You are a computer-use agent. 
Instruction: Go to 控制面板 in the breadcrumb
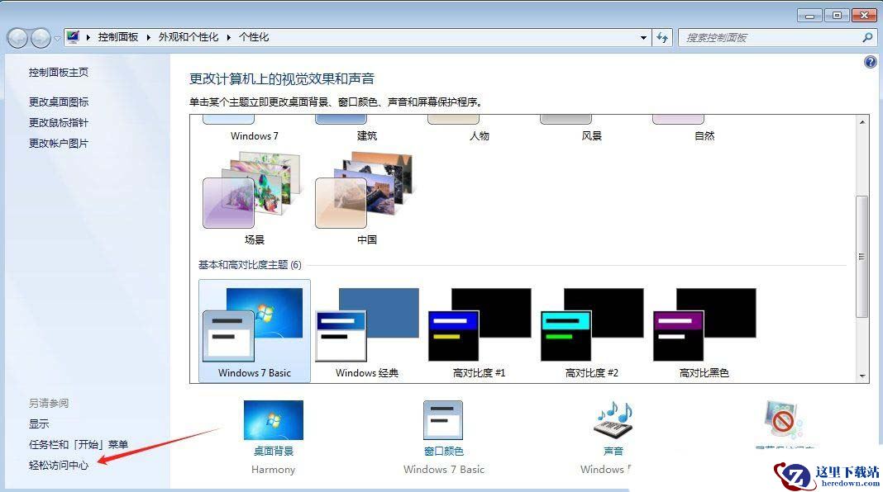pyautogui.click(x=117, y=37)
